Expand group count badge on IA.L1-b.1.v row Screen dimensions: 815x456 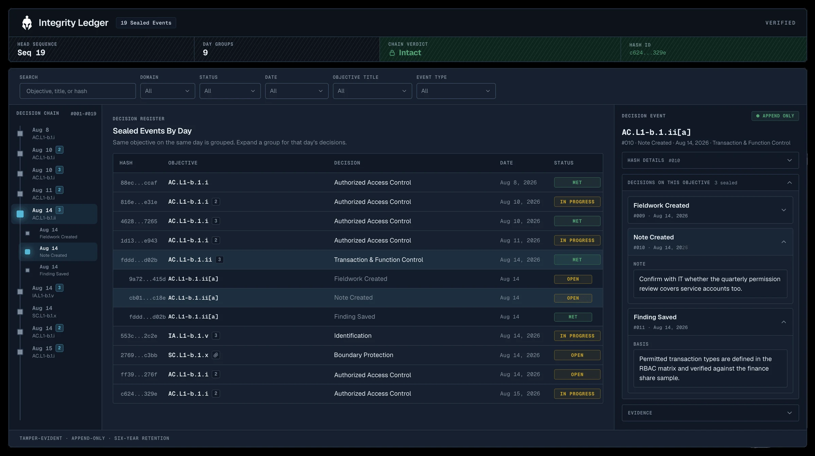pos(216,335)
